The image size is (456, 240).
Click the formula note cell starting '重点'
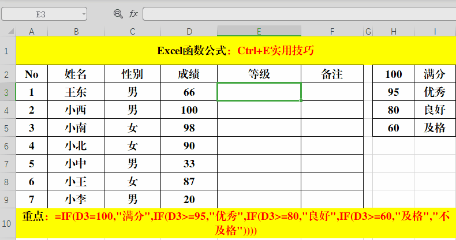pyautogui.click(x=236, y=223)
